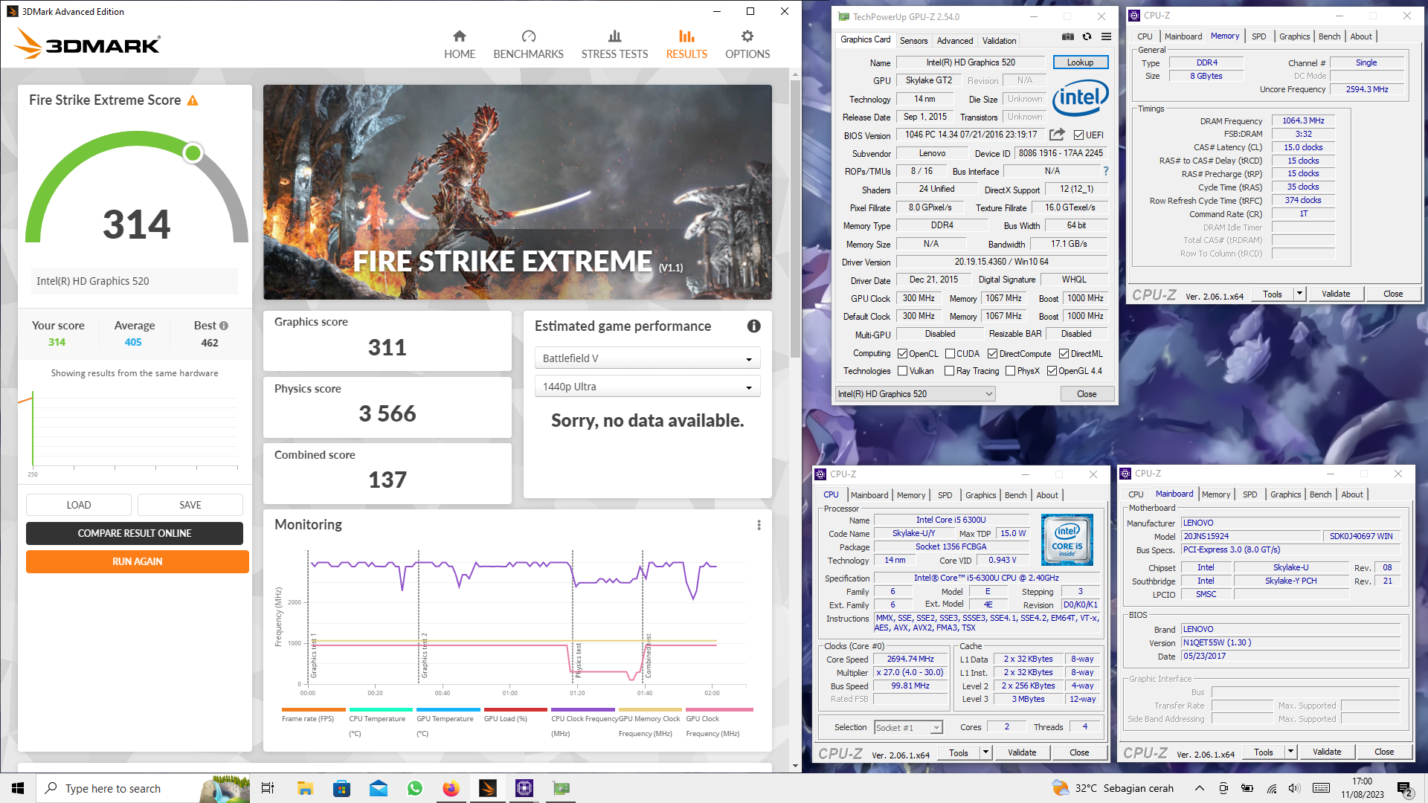Open Firefox from taskbar
The height and width of the screenshot is (803, 1428).
pyautogui.click(x=451, y=788)
